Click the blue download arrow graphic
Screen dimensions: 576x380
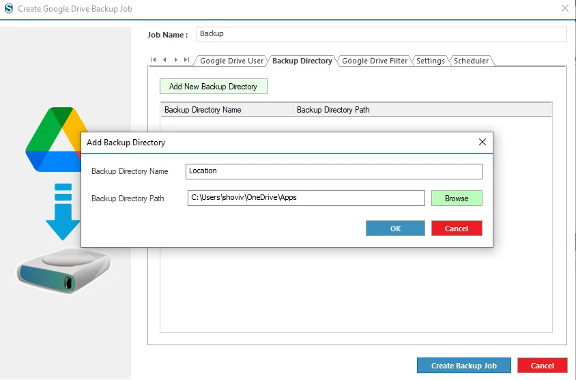point(63,211)
